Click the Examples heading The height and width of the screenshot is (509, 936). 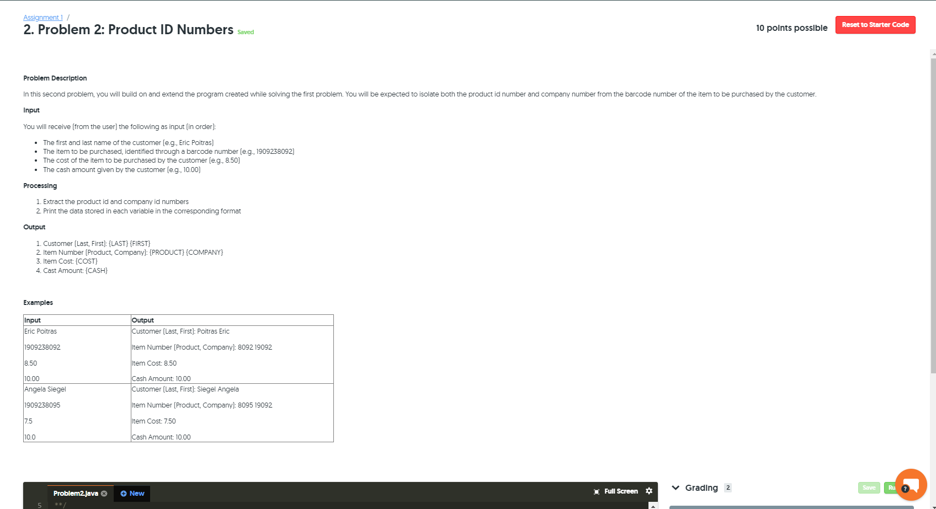point(38,303)
